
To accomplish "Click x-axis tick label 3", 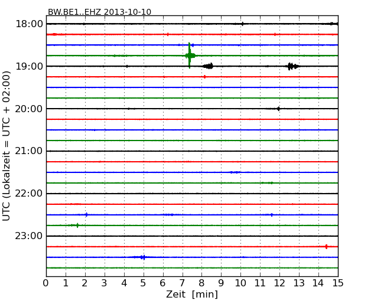I will (x=105, y=283).
